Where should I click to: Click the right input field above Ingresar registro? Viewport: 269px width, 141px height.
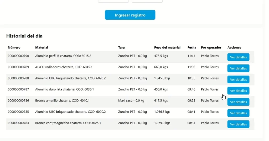[147, 1]
